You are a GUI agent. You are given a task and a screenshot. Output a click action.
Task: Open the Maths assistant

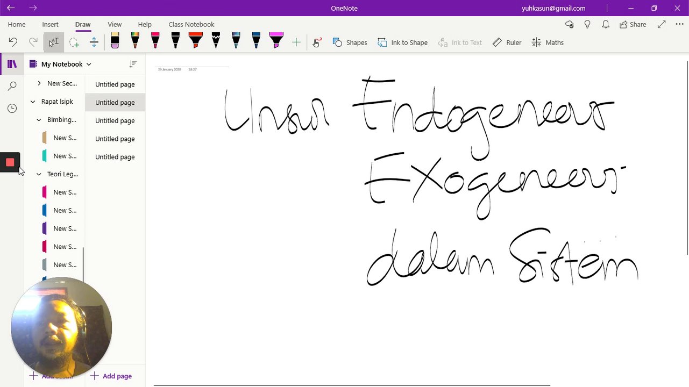click(548, 42)
